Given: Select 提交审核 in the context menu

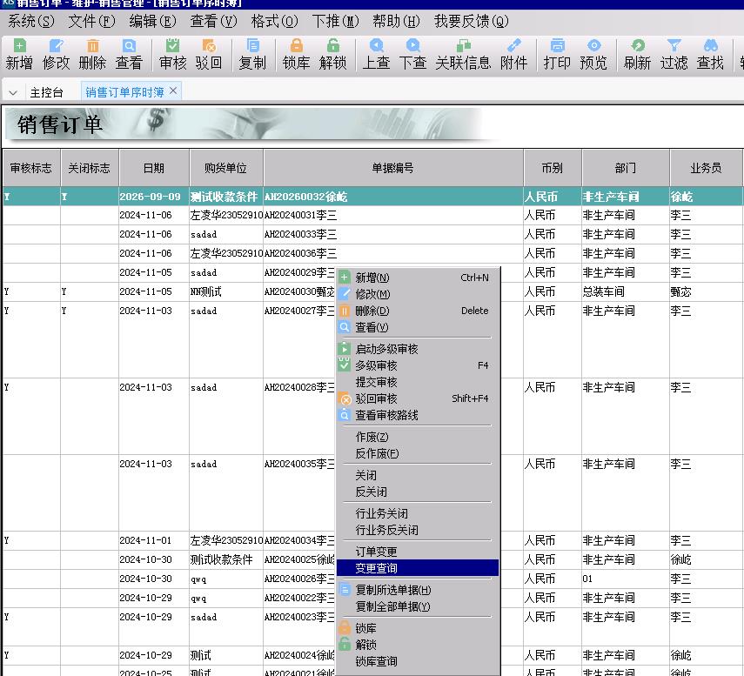Looking at the screenshot, I should 418,382.
